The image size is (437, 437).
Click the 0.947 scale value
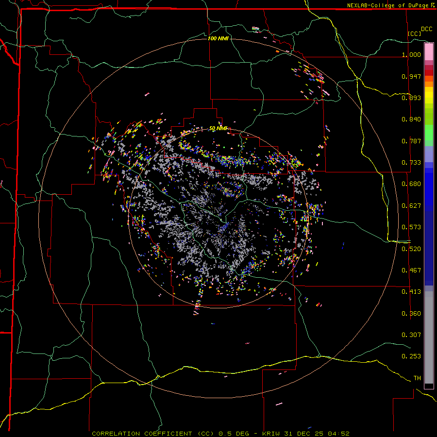(x=411, y=76)
